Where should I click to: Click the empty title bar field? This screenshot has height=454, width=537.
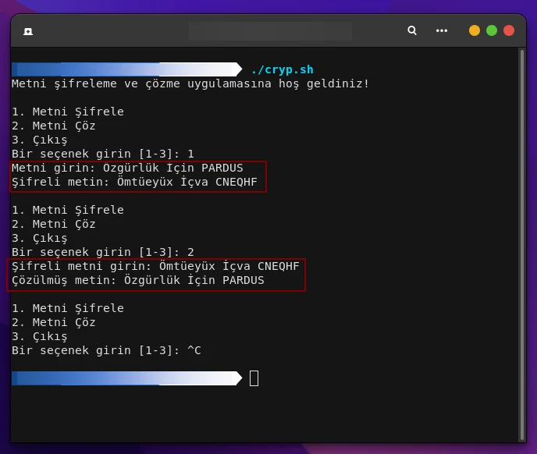pyautogui.click(x=270, y=31)
